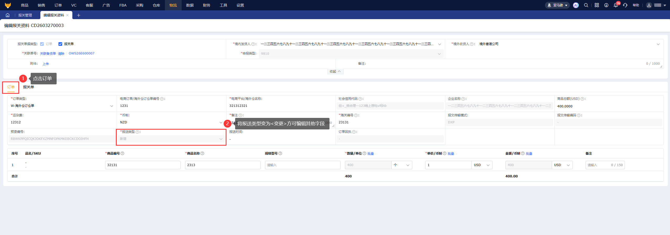
Task: Click the 清除 link
Action: pyautogui.click(x=61, y=53)
